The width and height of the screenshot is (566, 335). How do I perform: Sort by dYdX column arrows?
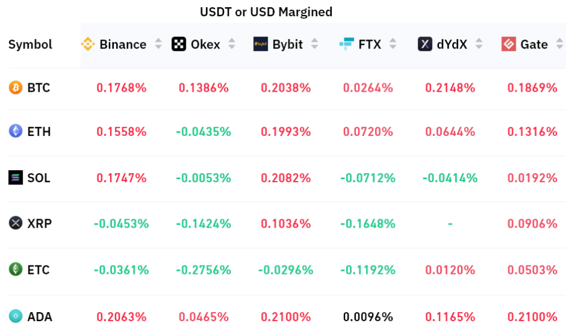tap(479, 44)
